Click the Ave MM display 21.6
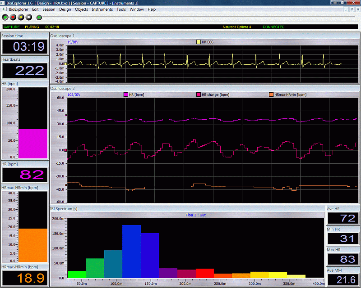361x288 pixels. (x=343, y=280)
